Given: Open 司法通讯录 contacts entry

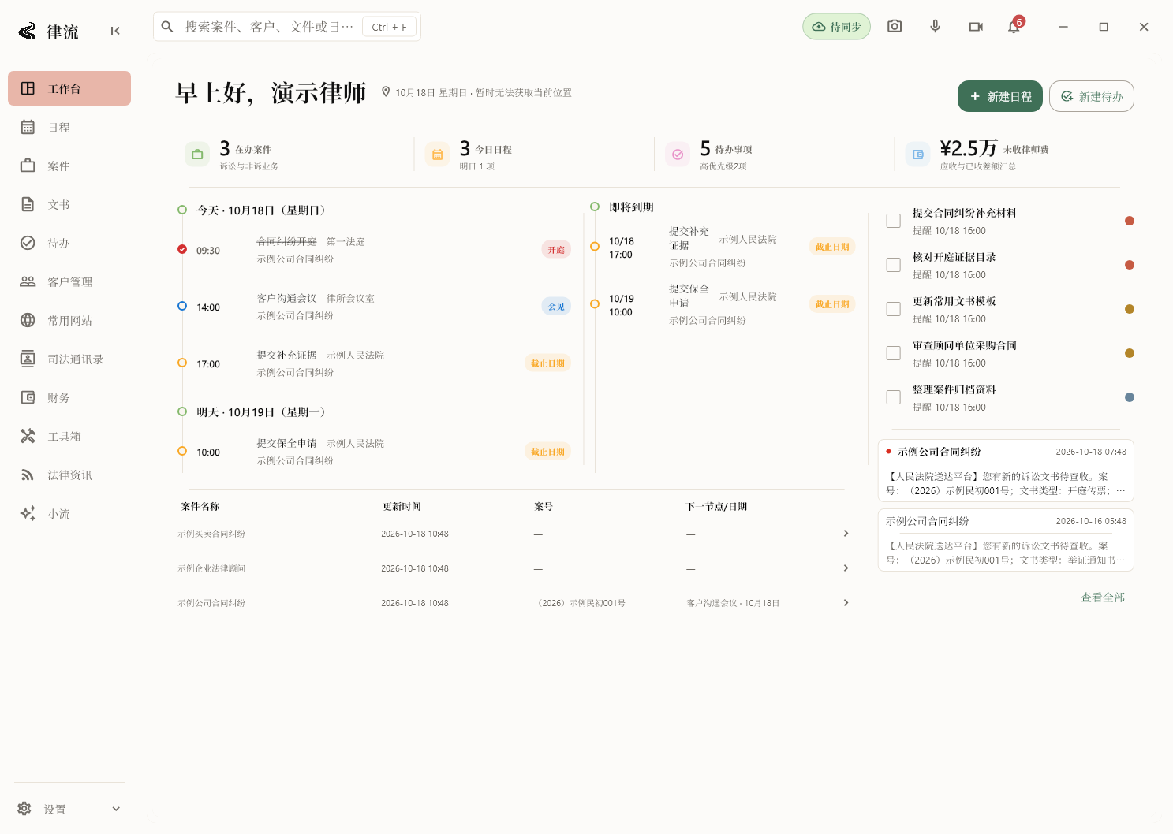Looking at the screenshot, I should (x=69, y=359).
